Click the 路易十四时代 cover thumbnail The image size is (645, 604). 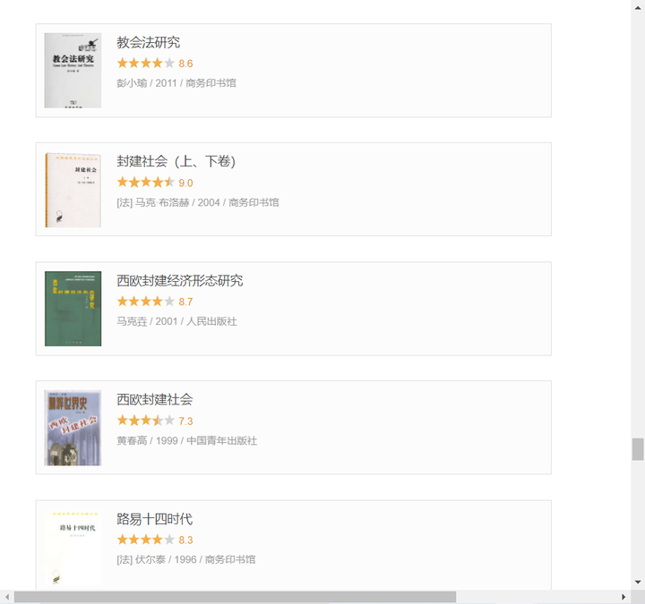pos(73,547)
